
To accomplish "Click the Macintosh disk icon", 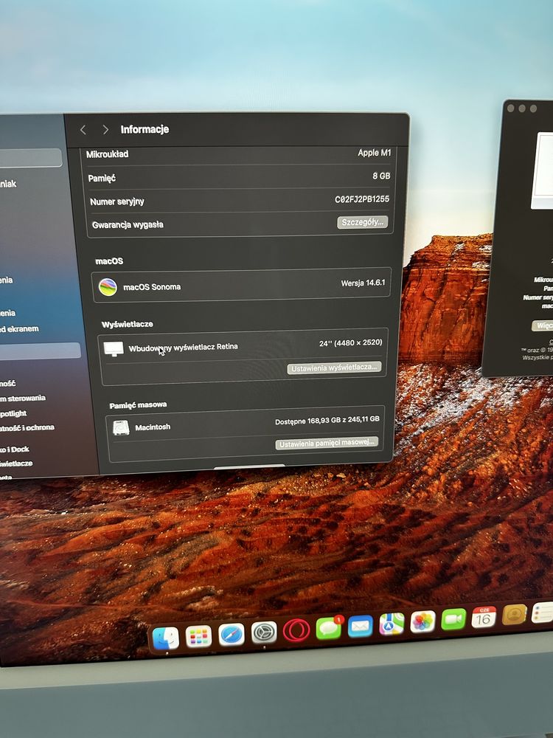I will pos(121,427).
